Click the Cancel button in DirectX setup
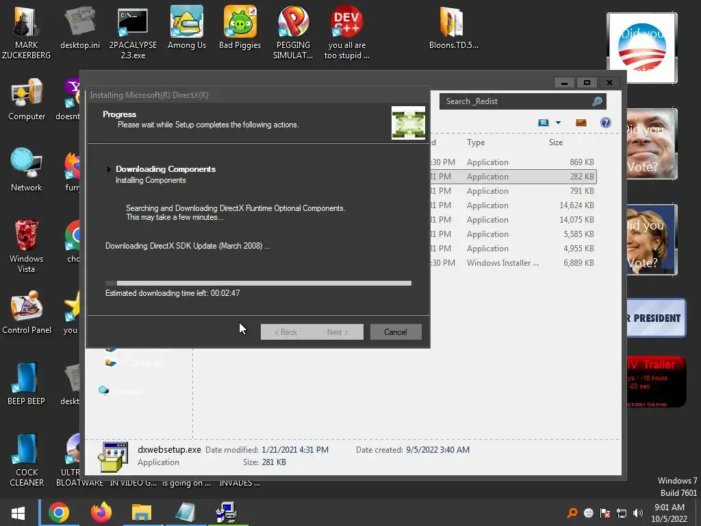 (x=396, y=332)
